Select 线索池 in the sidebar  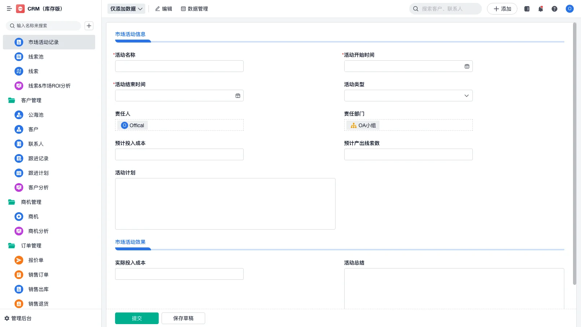[36, 57]
